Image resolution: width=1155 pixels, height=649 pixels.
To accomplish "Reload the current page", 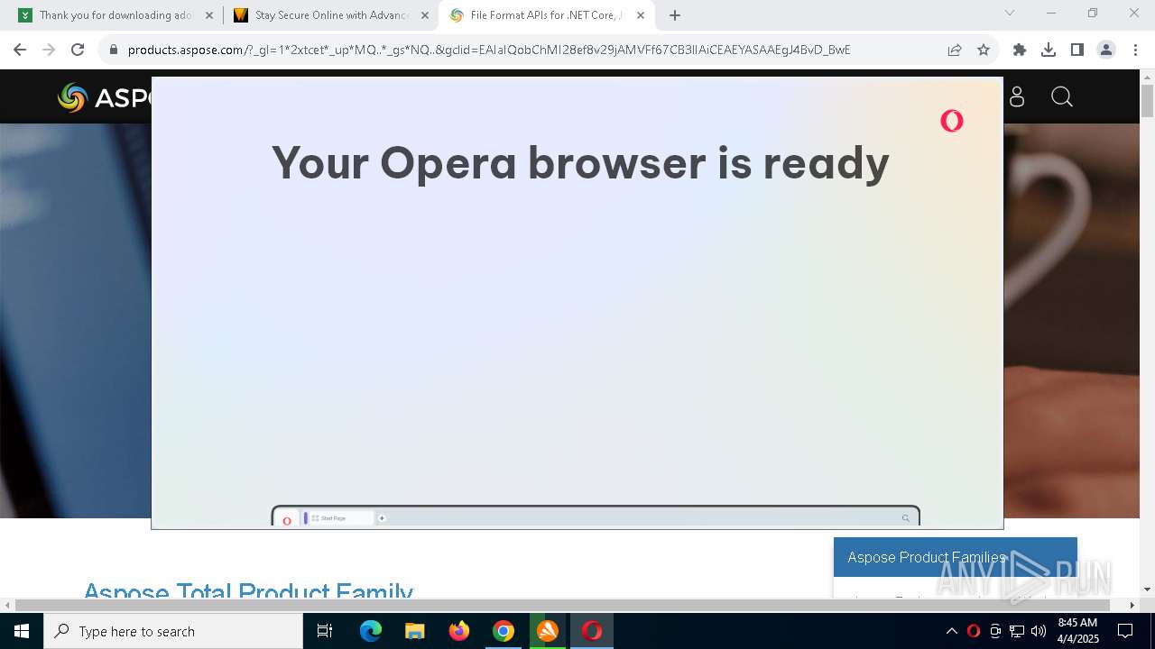I will [x=78, y=50].
